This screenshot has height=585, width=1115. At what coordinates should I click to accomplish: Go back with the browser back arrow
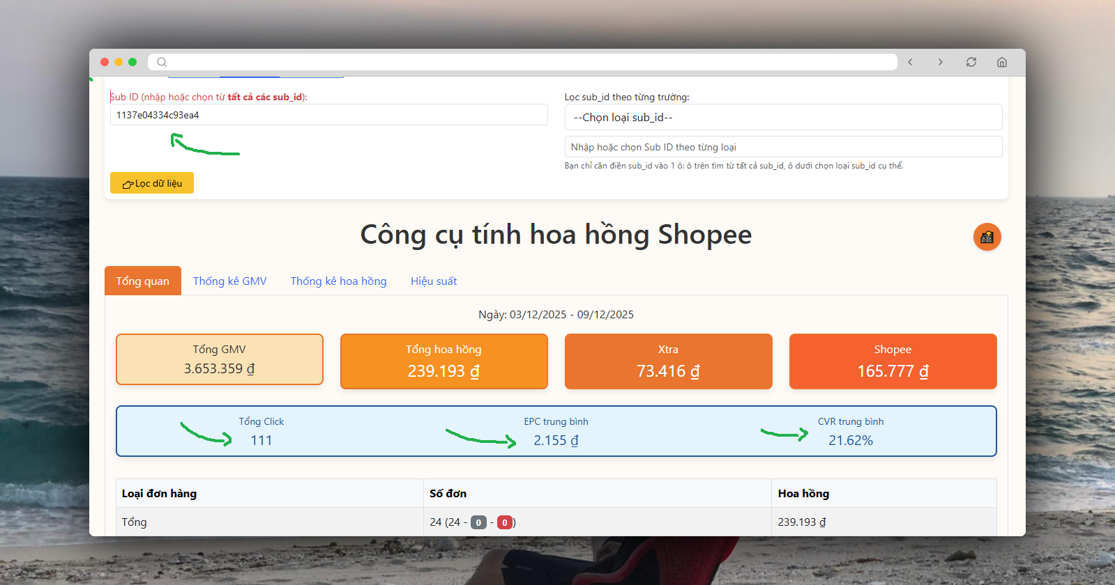[910, 62]
